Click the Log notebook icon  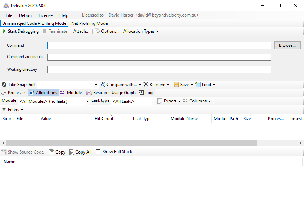tap(141, 93)
